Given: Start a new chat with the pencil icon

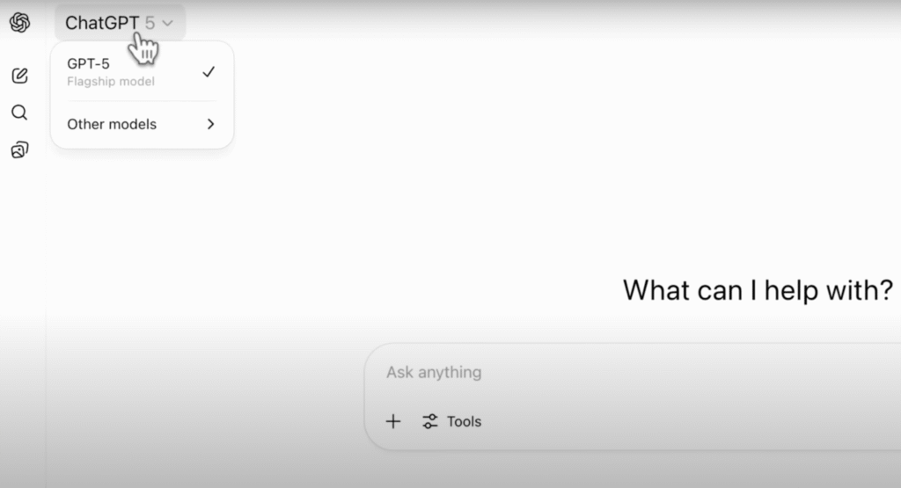Looking at the screenshot, I should click(19, 76).
